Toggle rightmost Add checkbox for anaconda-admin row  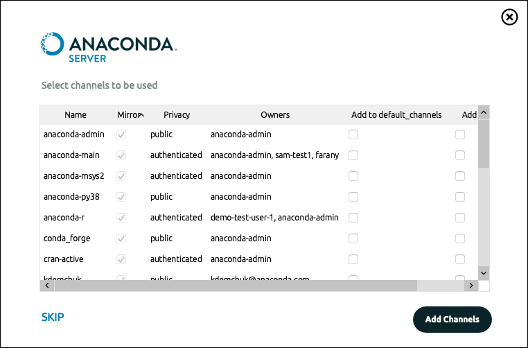pos(460,134)
